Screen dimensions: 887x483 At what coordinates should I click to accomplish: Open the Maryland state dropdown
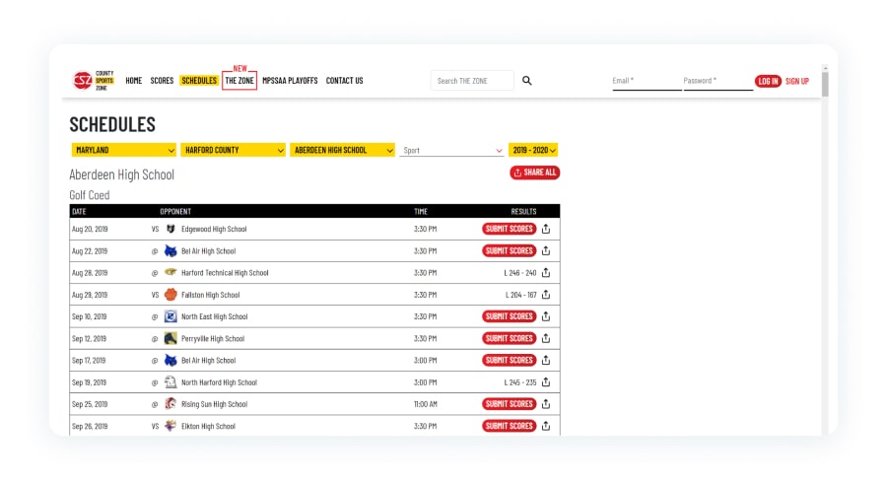click(x=123, y=150)
